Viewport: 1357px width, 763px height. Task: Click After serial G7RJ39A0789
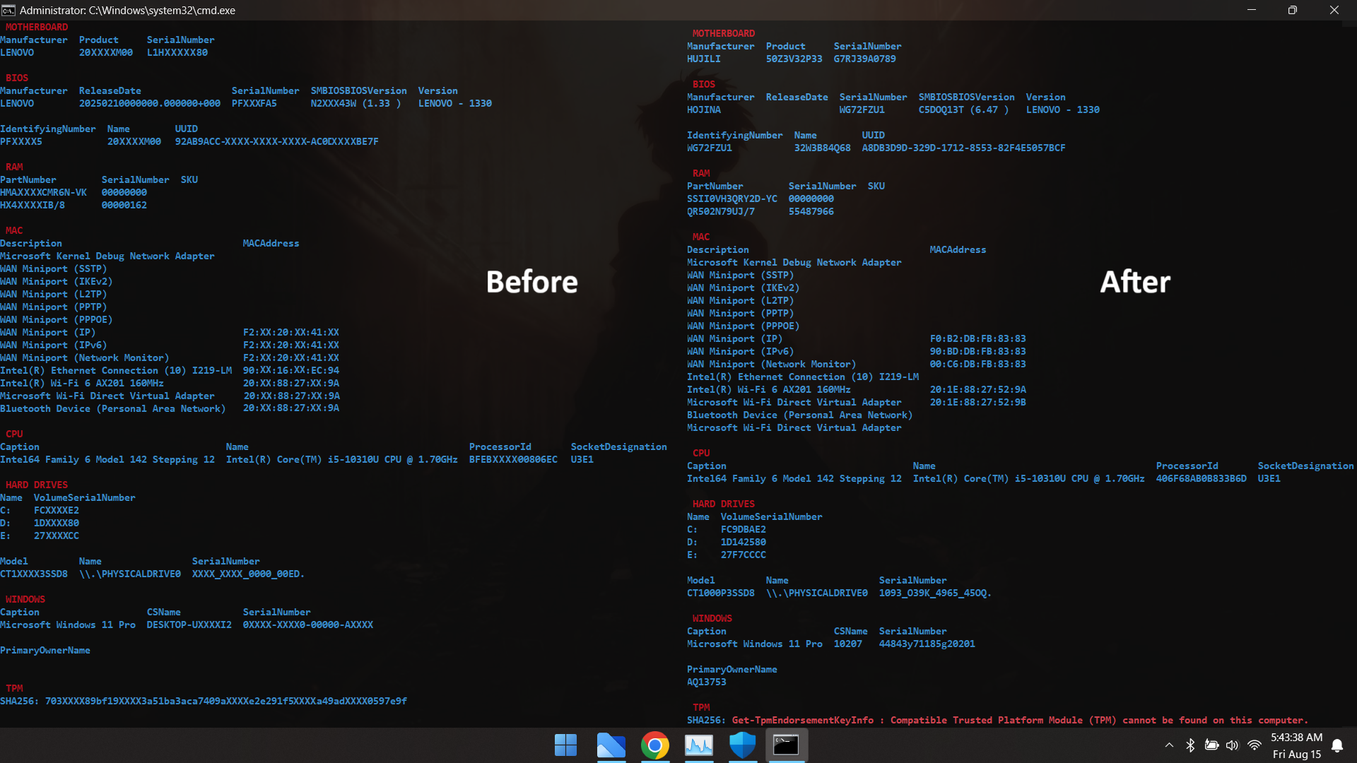click(865, 59)
